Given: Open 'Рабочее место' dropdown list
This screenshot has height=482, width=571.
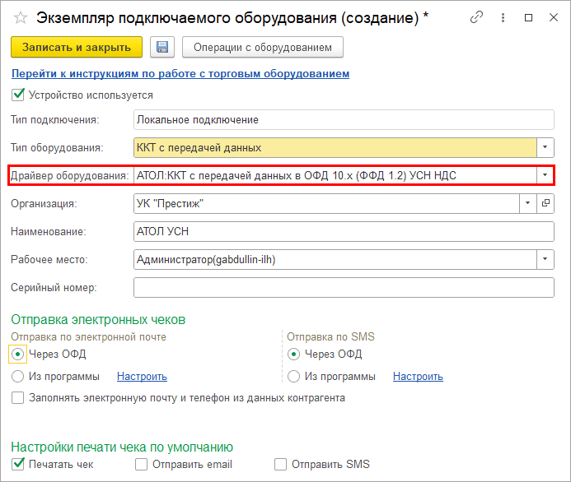Looking at the screenshot, I should pyautogui.click(x=545, y=260).
